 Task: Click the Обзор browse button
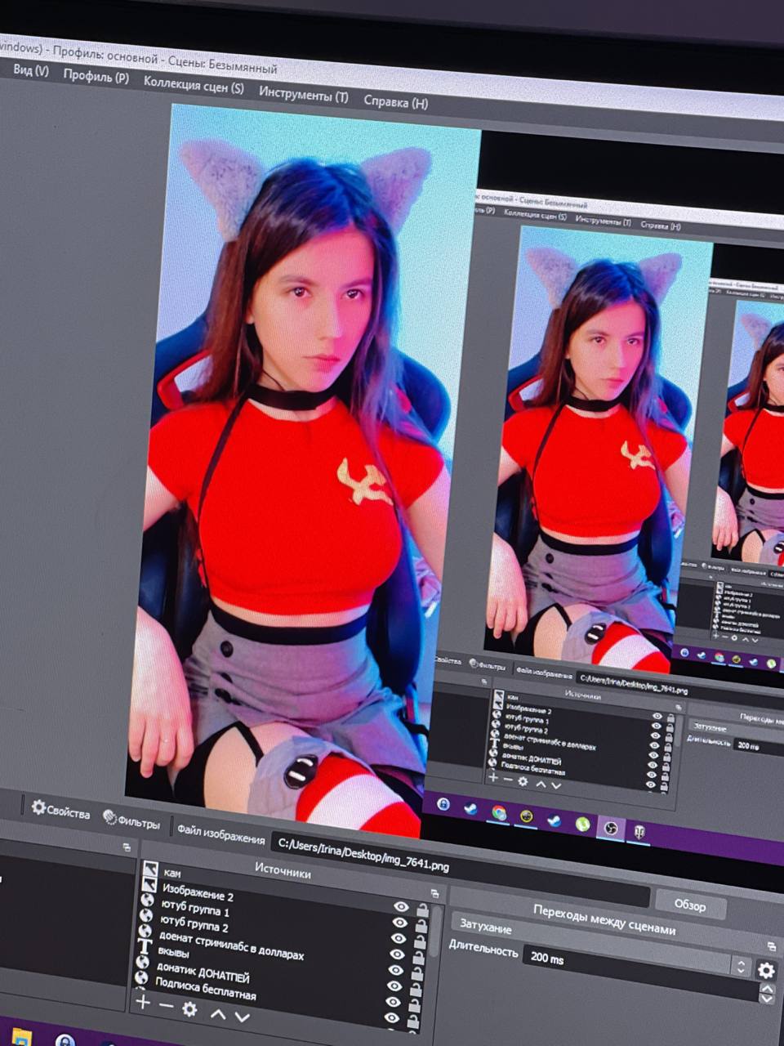689,905
